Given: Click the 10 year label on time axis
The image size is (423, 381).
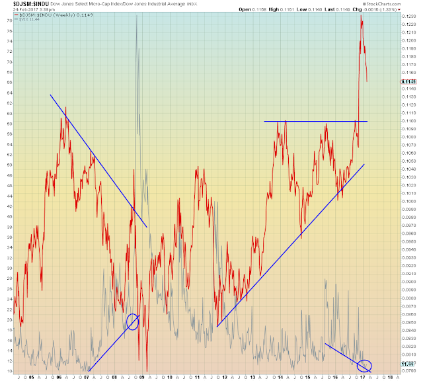Looking at the screenshot, I should pos(170,378).
